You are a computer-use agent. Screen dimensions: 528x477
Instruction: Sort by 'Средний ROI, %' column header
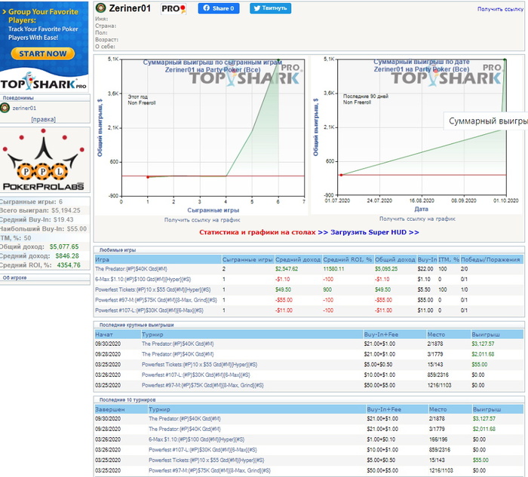(x=348, y=260)
